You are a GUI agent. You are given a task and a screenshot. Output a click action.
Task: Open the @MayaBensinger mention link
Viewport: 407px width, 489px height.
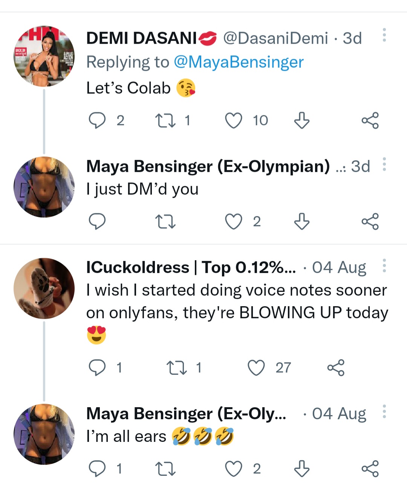point(239,62)
